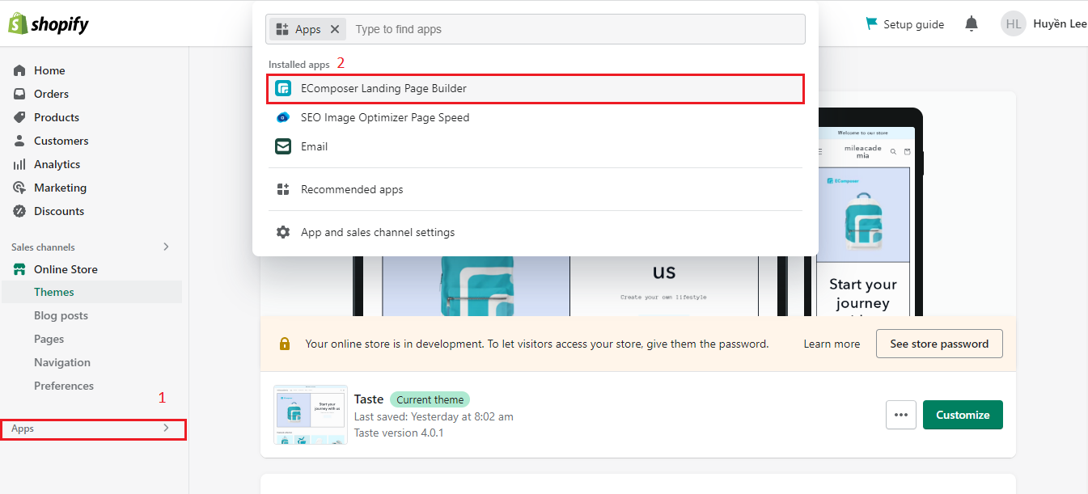Open Recommended apps
This screenshot has width=1088, height=494.
pyautogui.click(x=536, y=189)
